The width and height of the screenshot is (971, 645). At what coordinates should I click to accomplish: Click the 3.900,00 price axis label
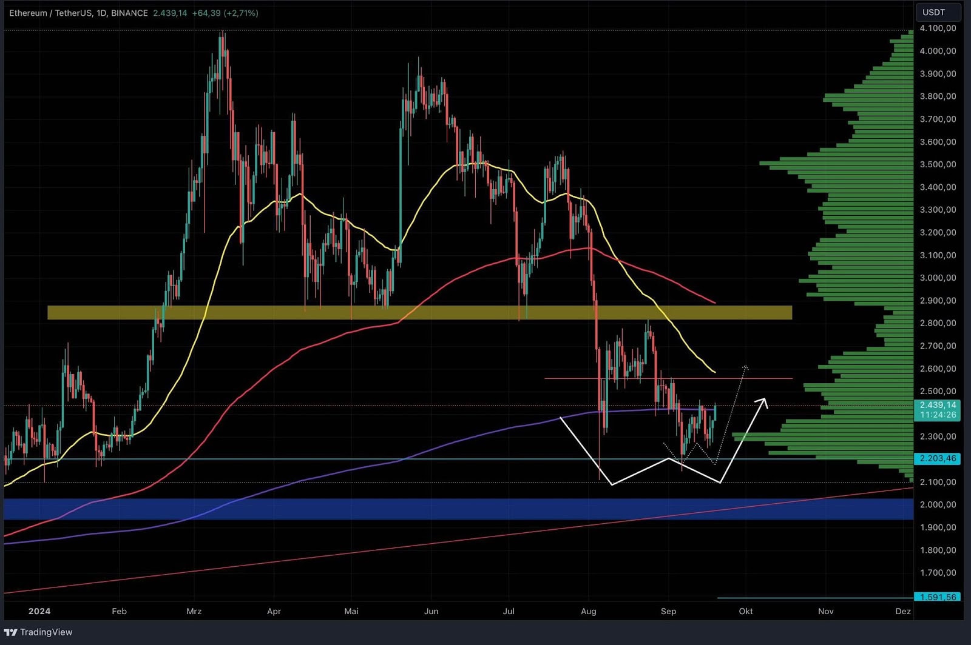point(938,73)
